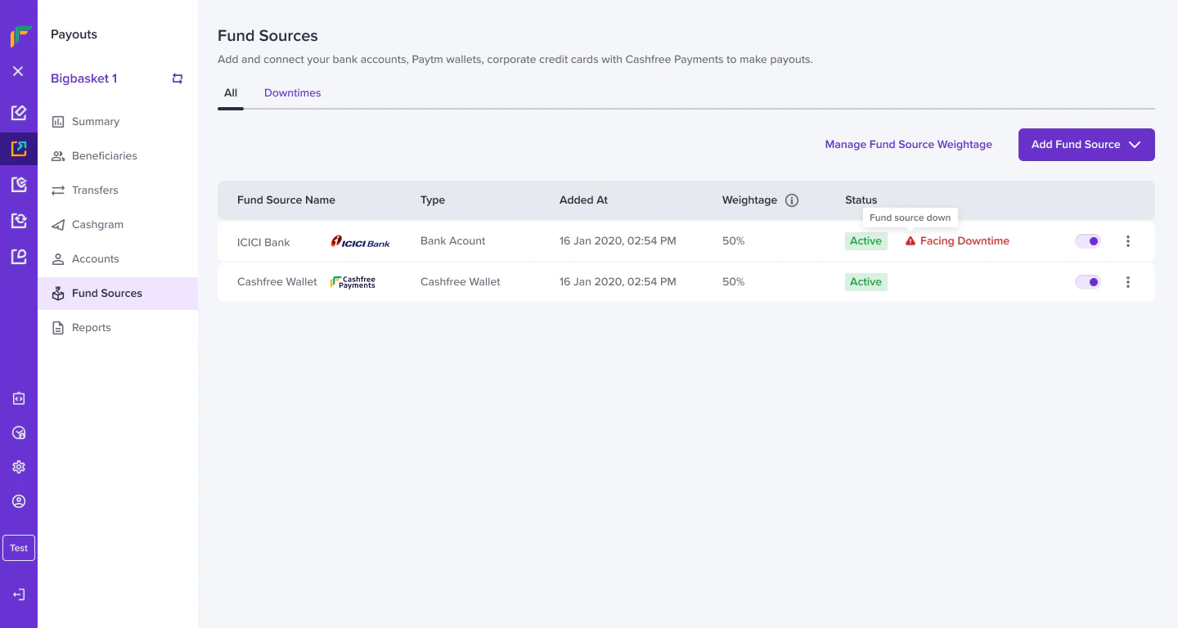
Task: Click the 50% weightage for ICICI Bank
Action: click(734, 241)
